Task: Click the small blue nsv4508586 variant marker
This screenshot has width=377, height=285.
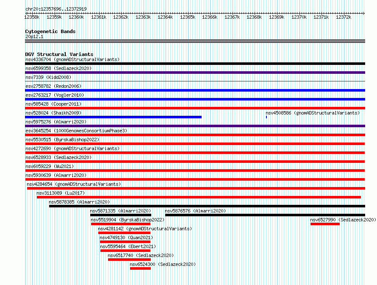Action: tap(266, 117)
